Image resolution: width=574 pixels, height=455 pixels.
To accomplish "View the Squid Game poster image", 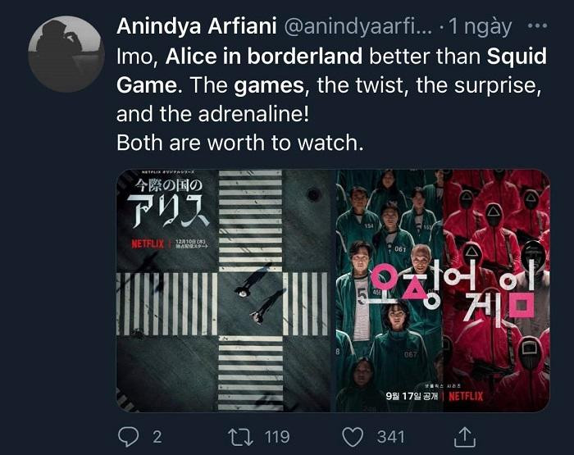I will click(443, 291).
